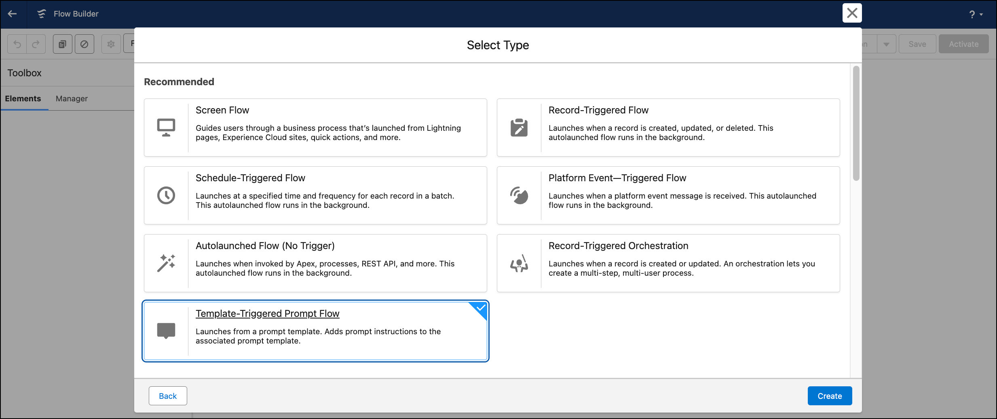Switch to the Elements tab

(23, 98)
